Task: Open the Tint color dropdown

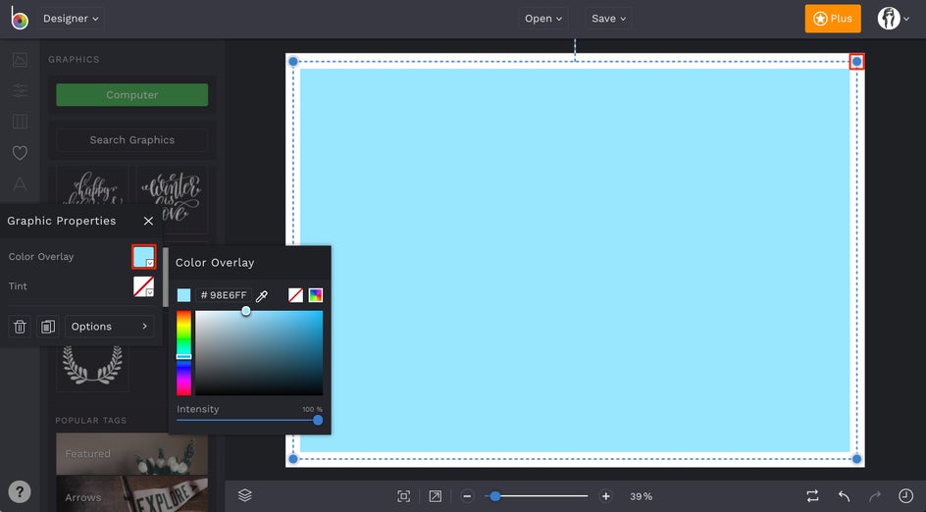Action: coord(144,286)
